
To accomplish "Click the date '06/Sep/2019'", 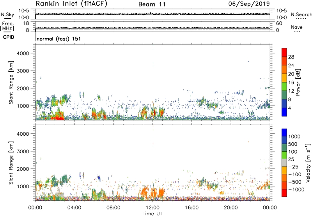I will tap(249, 4).
